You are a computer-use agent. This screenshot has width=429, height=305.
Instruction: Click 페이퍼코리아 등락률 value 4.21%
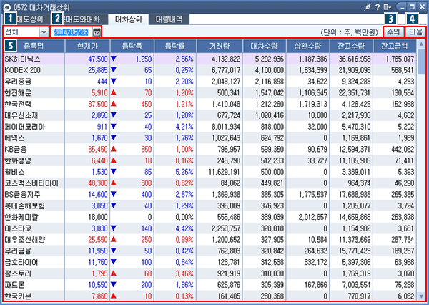point(184,127)
